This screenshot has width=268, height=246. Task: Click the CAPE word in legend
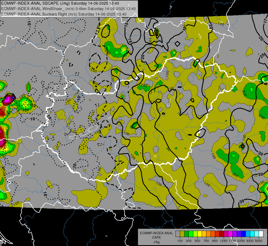tap(156, 238)
